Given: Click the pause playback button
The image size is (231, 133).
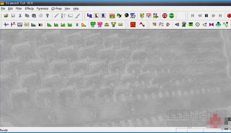Looking at the screenshot, I should 206,16.
